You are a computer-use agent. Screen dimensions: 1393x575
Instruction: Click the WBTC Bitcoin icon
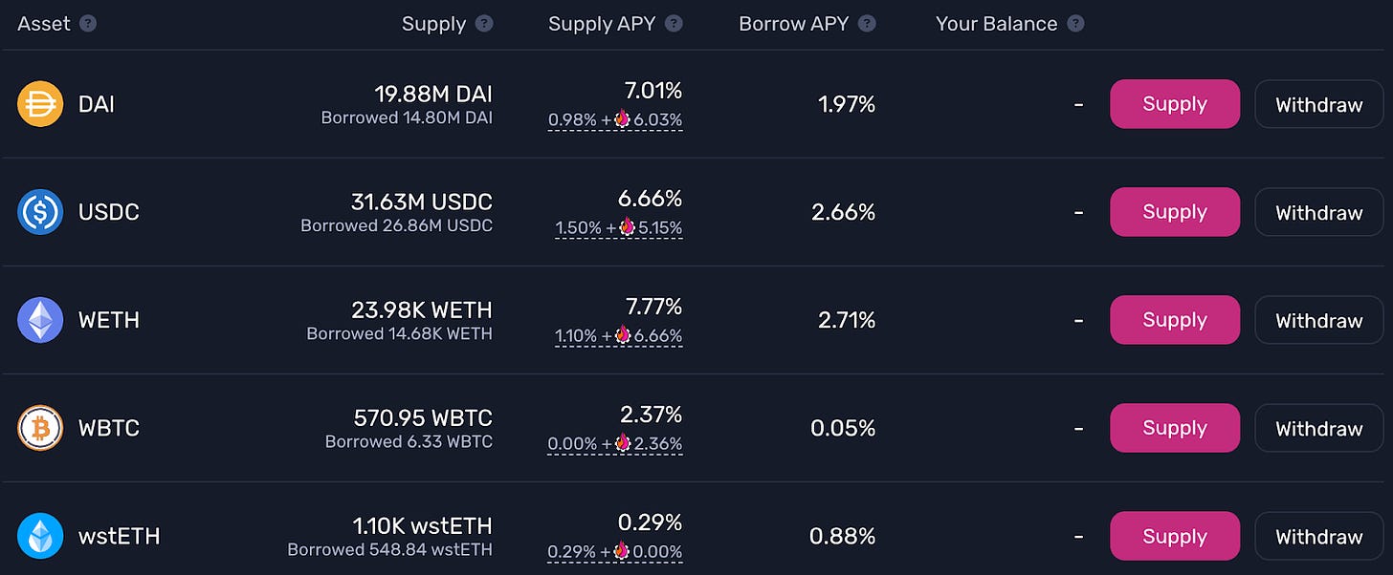[40, 428]
